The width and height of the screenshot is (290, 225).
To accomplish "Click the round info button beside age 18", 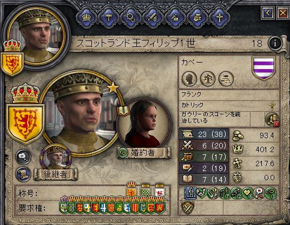I will pyautogui.click(x=275, y=43).
